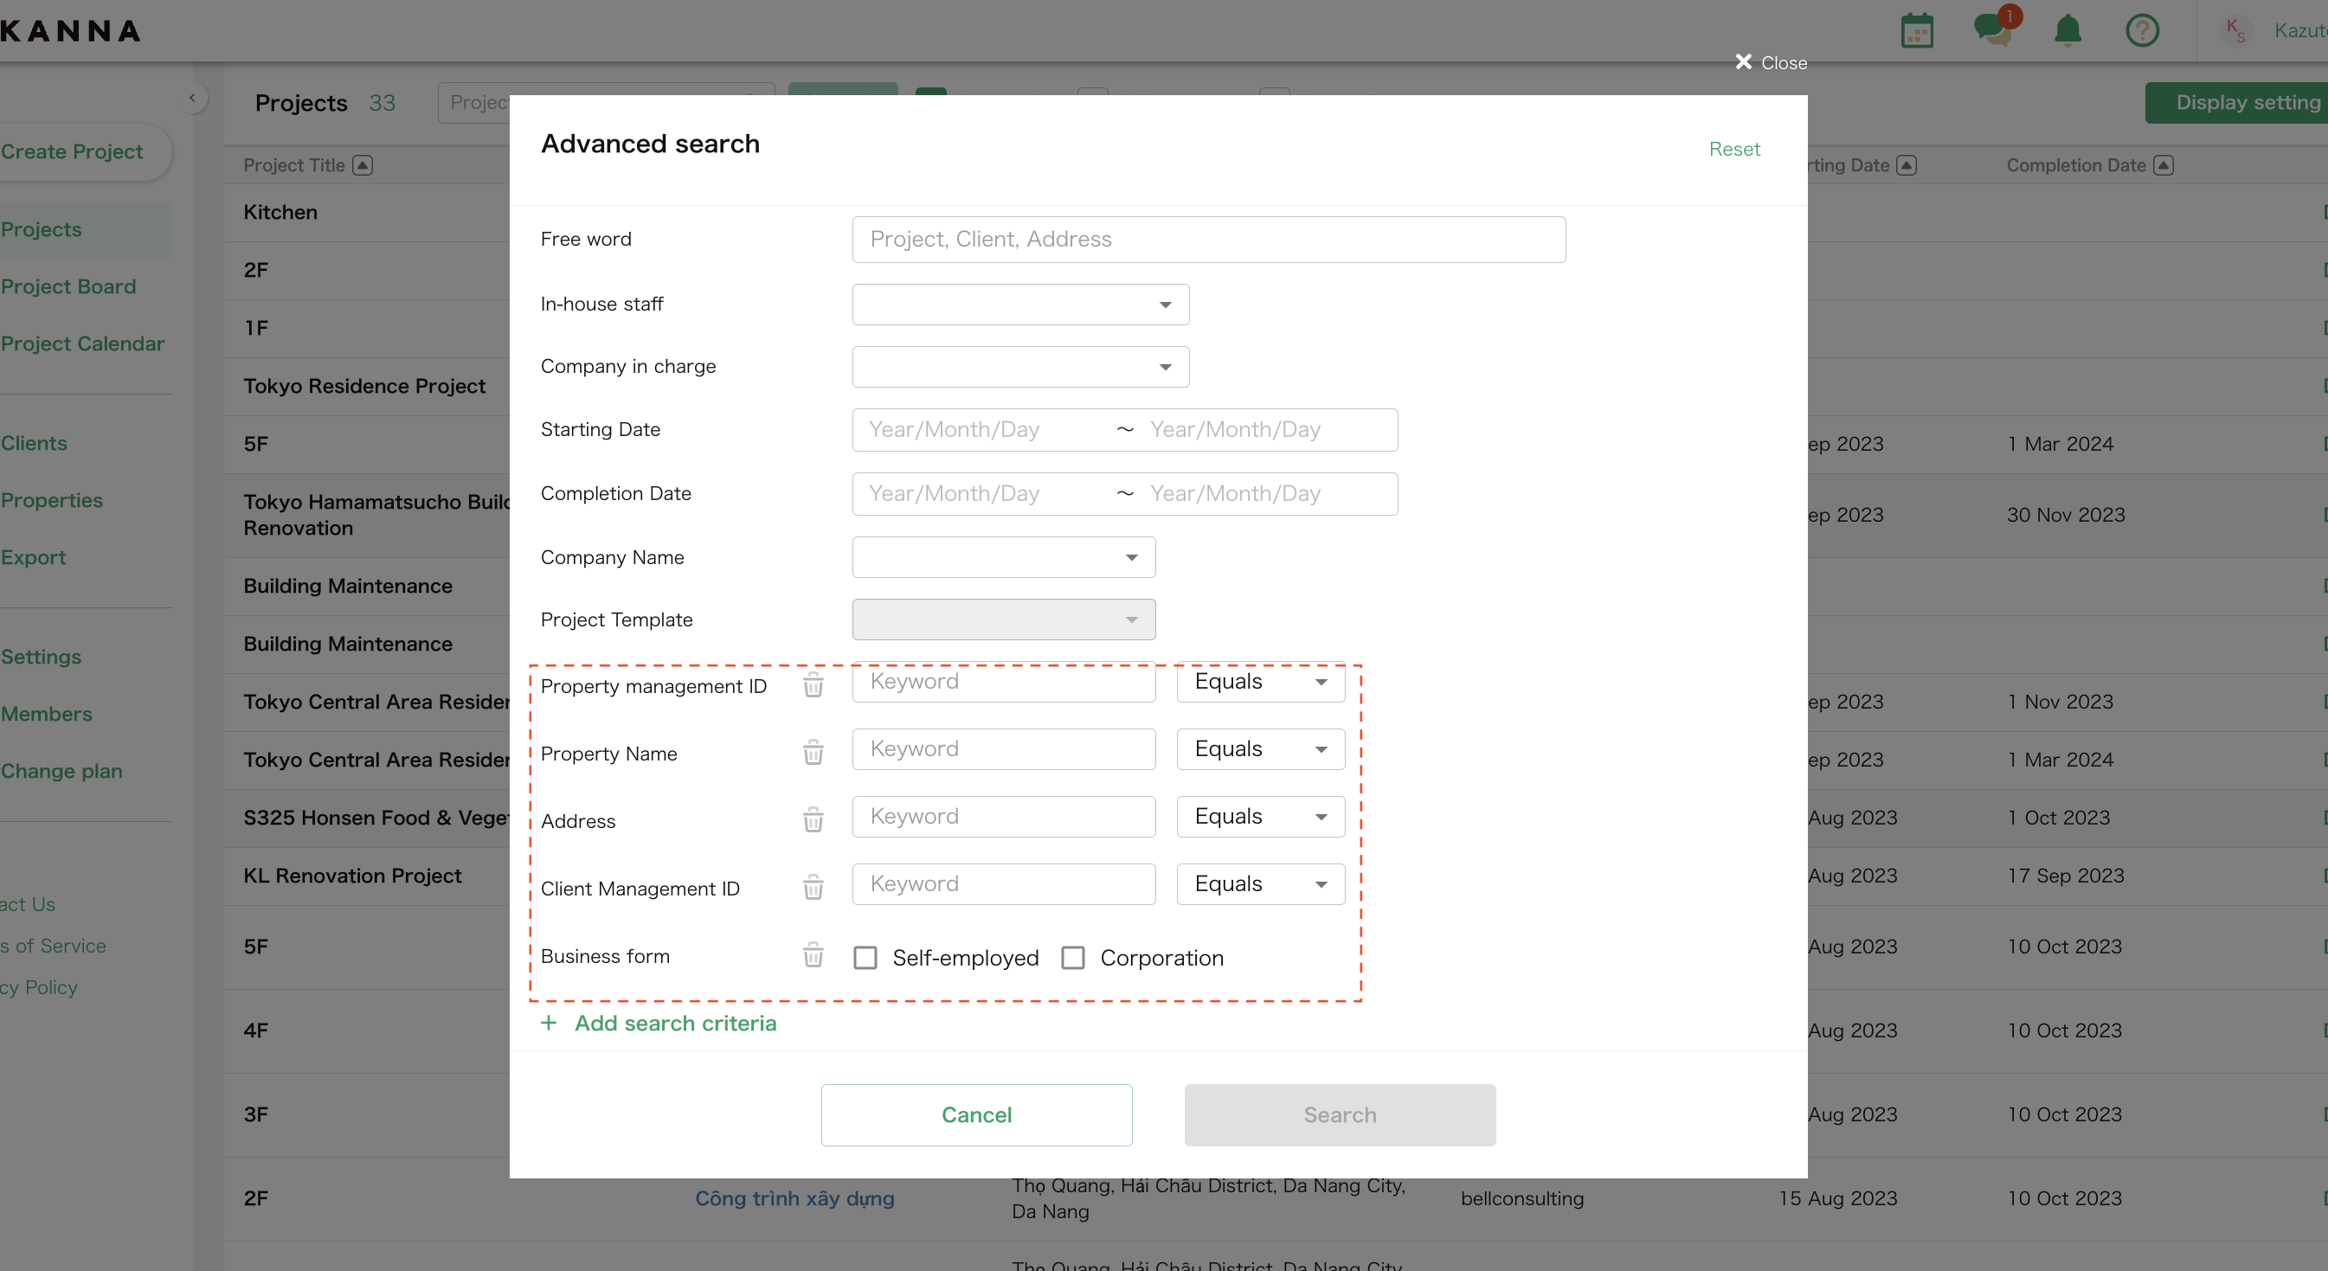Screen dimensions: 2328x1271
Task: Collapse the sidebar using the chevron arrow
Action: click(x=192, y=97)
